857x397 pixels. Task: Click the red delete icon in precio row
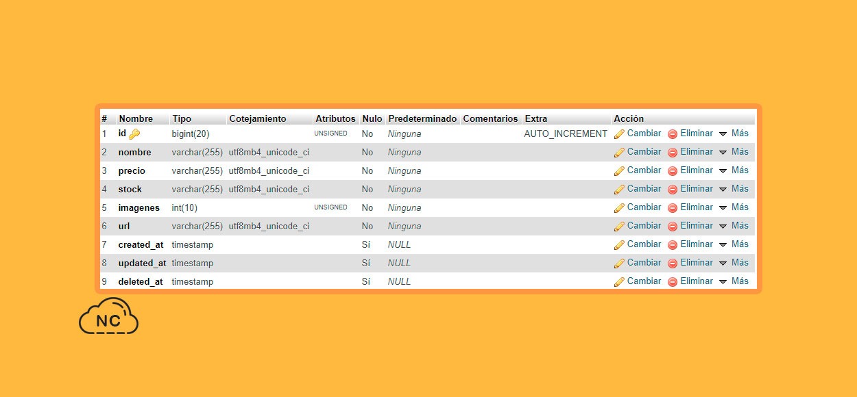(673, 171)
